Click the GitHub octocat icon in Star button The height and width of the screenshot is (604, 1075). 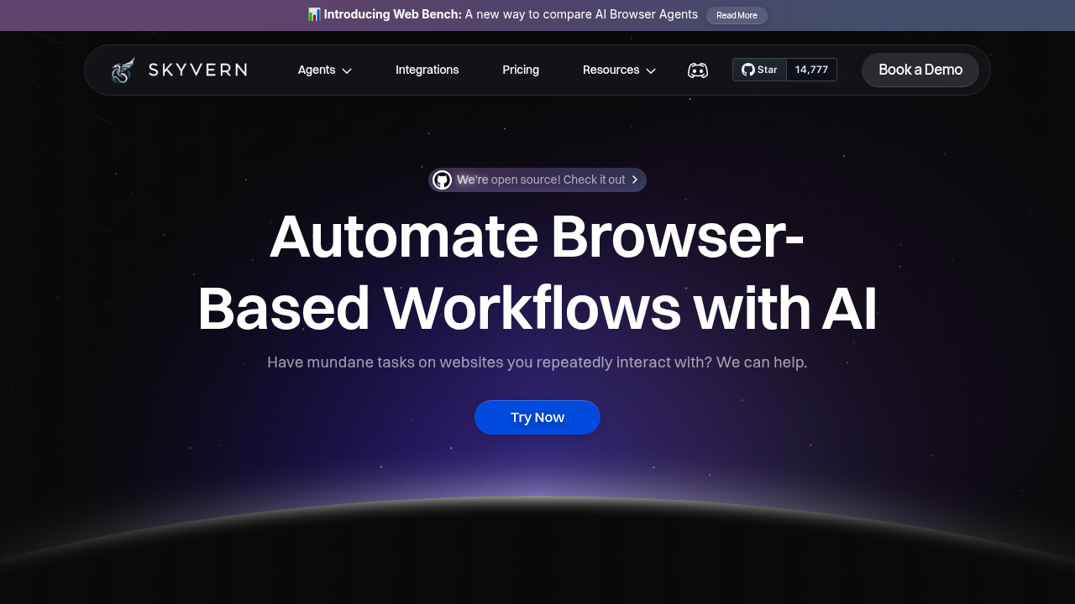coord(747,70)
